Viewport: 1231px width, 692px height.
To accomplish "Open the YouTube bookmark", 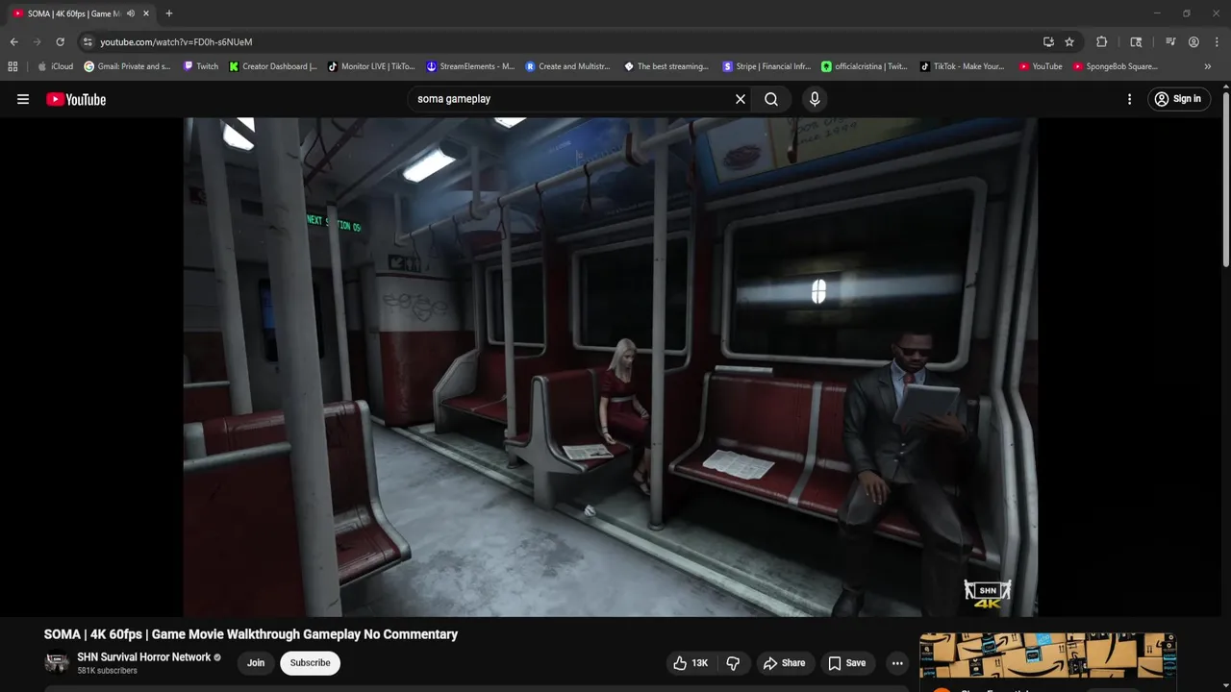I will [1041, 66].
